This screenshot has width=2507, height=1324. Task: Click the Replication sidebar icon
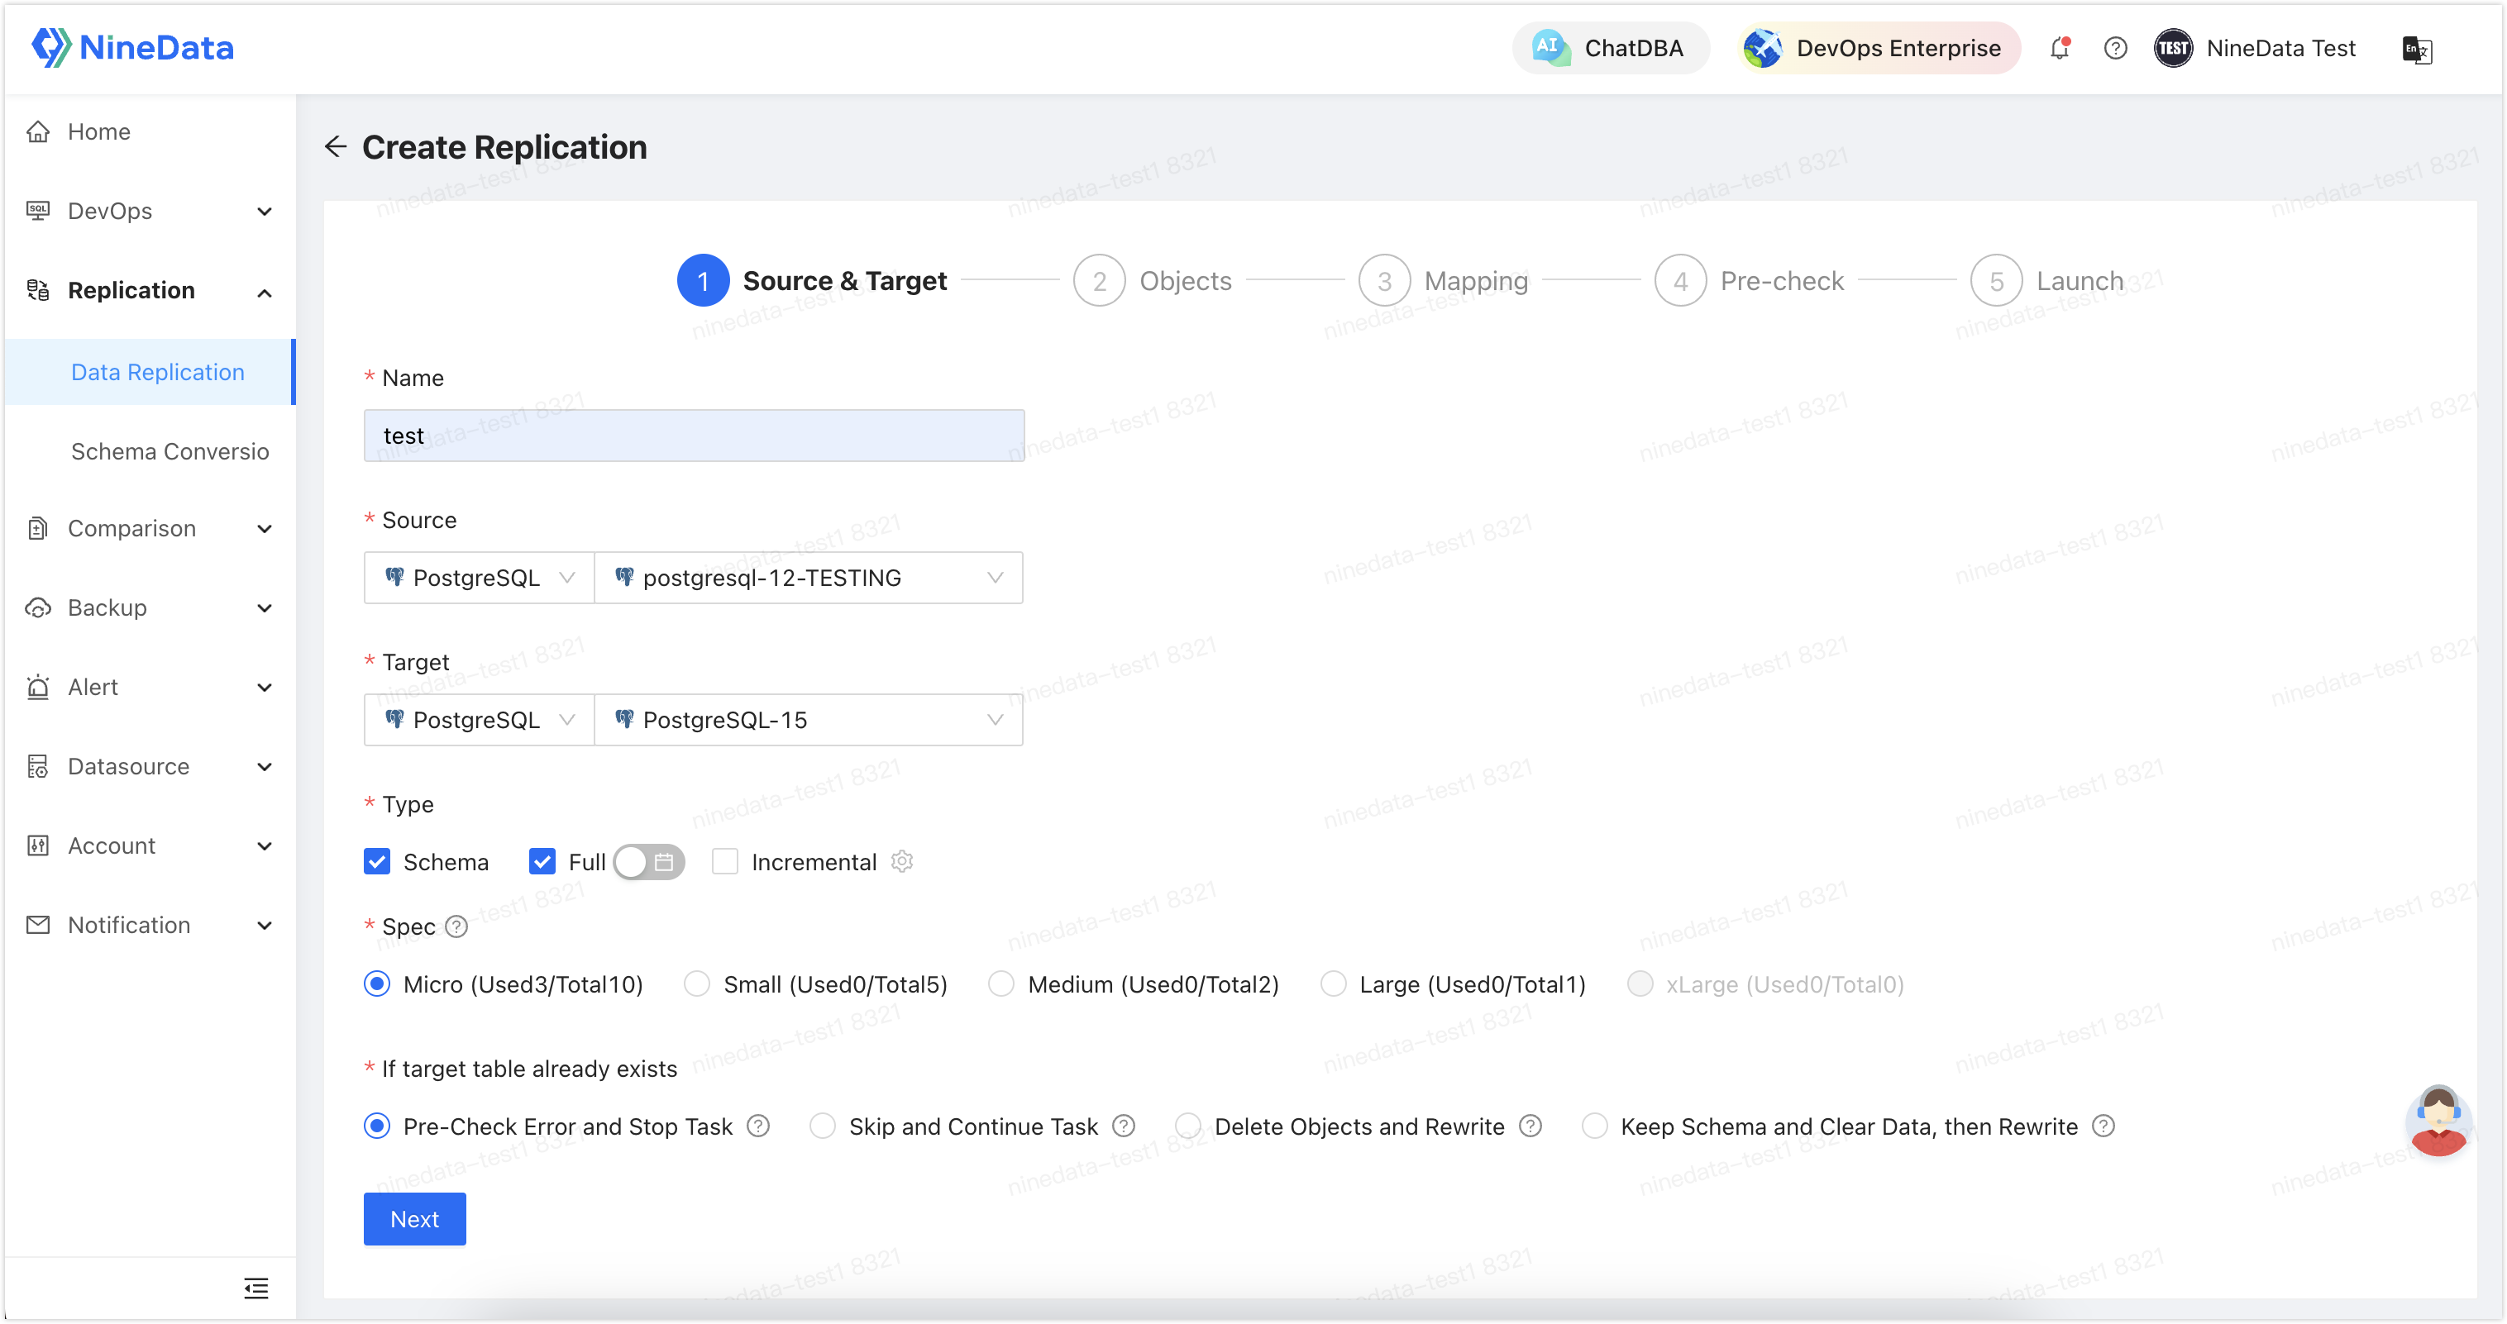(38, 290)
